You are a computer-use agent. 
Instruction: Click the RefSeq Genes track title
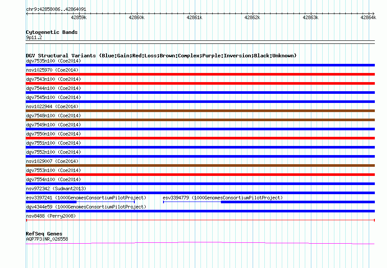click(44, 234)
